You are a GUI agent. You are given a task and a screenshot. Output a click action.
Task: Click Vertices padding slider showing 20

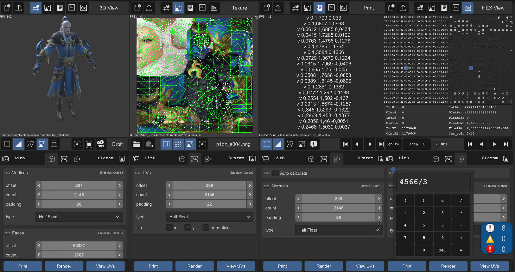click(x=79, y=204)
